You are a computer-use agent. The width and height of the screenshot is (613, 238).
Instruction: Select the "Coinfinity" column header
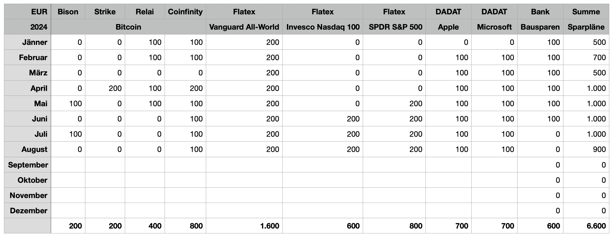pyautogui.click(x=185, y=12)
